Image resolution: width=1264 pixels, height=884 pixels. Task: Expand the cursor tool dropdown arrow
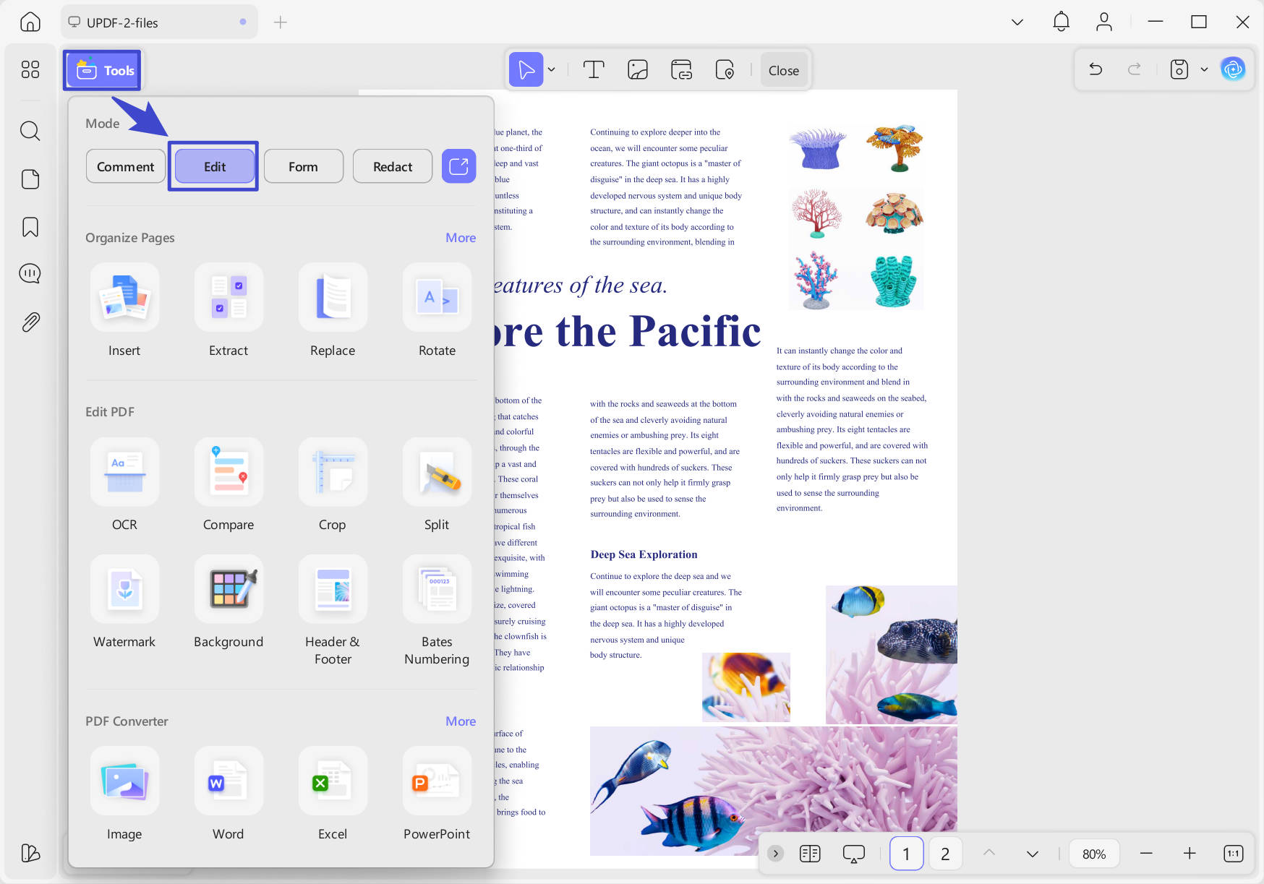[552, 70]
